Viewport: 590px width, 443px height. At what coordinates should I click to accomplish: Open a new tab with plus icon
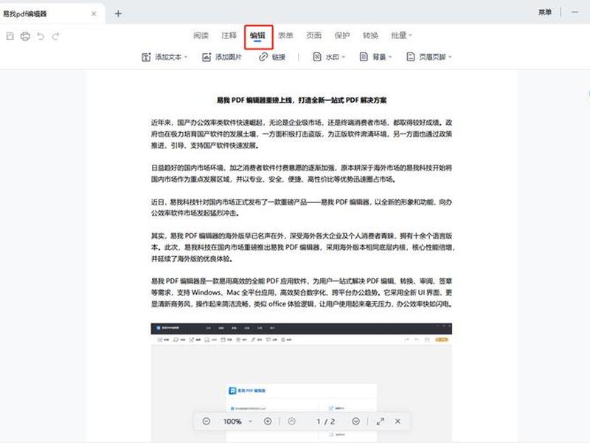coord(118,13)
